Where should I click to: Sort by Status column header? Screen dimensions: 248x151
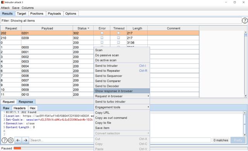[x=83, y=28]
